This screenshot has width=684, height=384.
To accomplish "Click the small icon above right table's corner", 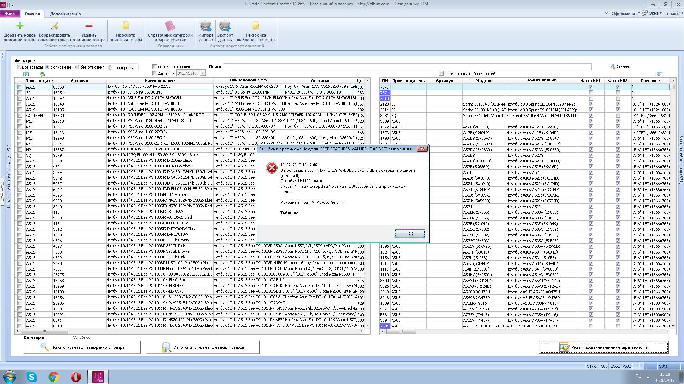I will 659,74.
